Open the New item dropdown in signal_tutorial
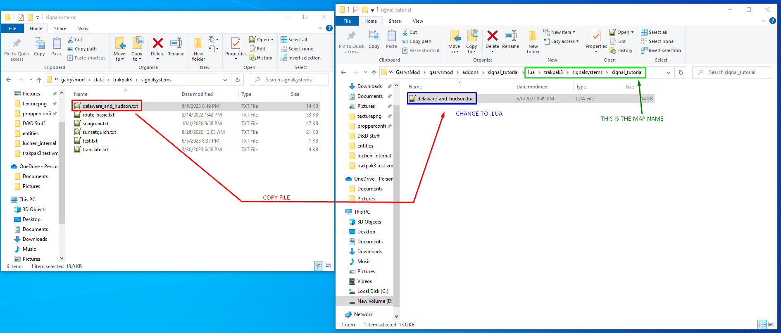The image size is (781, 333). click(x=559, y=32)
